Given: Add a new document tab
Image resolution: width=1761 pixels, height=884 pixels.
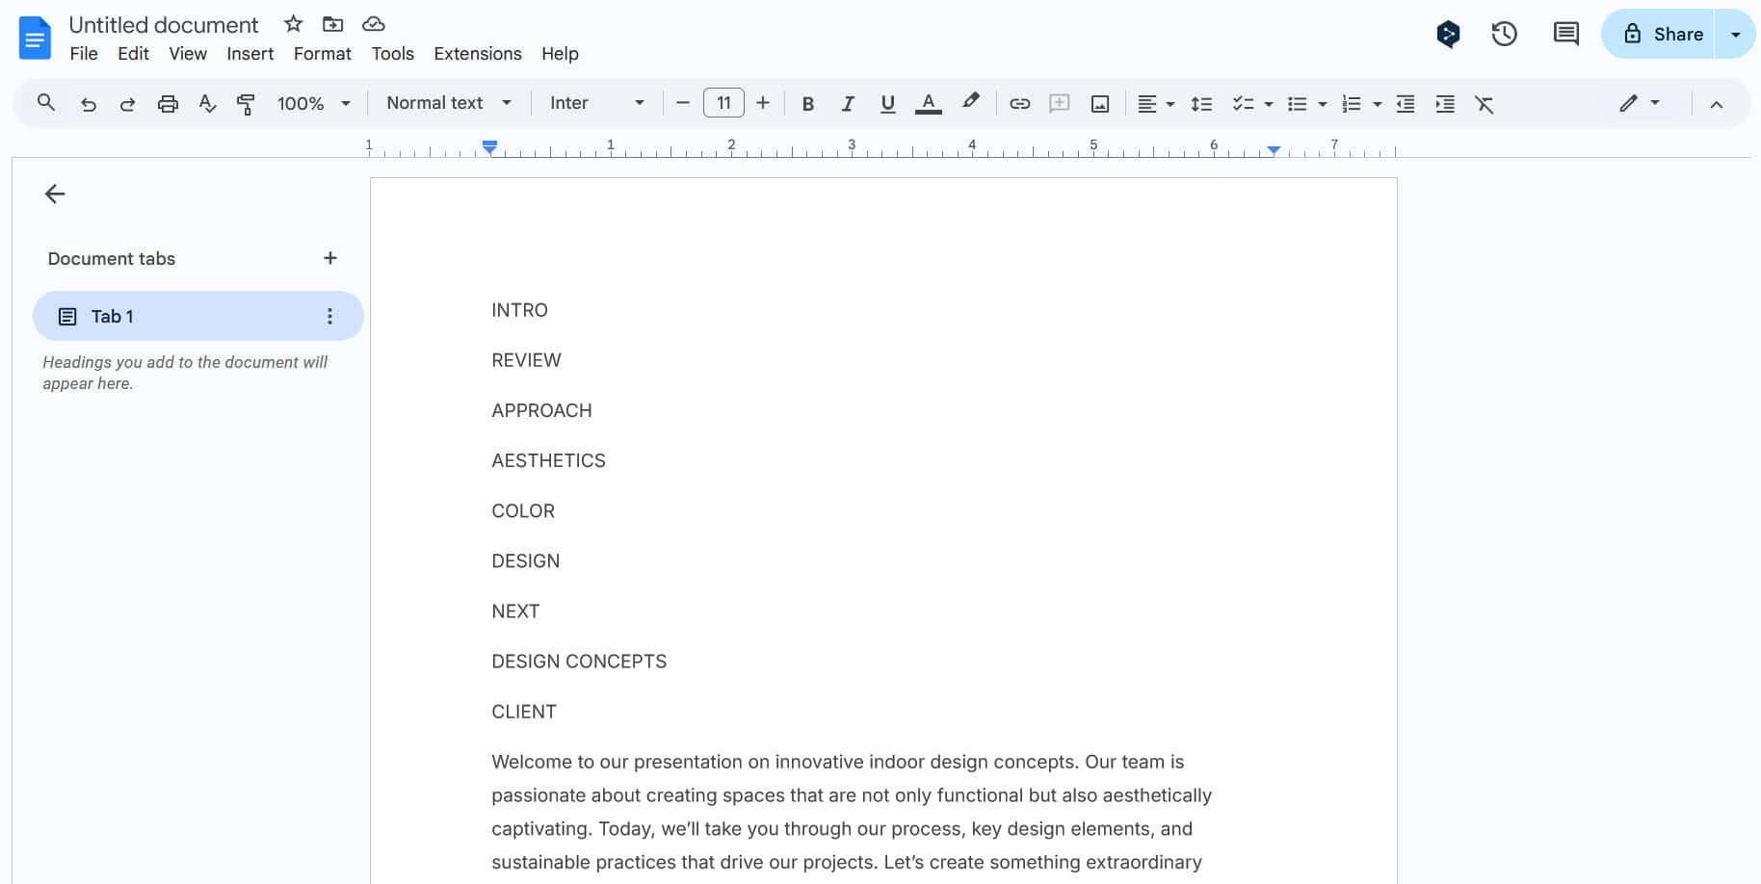Looking at the screenshot, I should (330, 258).
